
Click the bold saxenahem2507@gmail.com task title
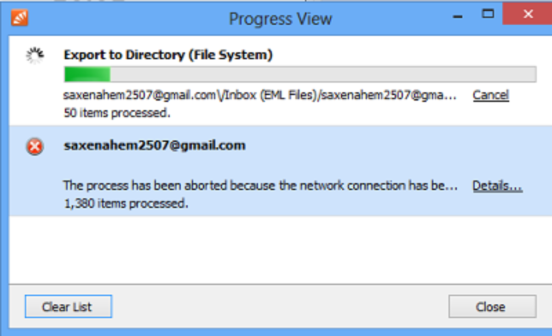(x=155, y=146)
